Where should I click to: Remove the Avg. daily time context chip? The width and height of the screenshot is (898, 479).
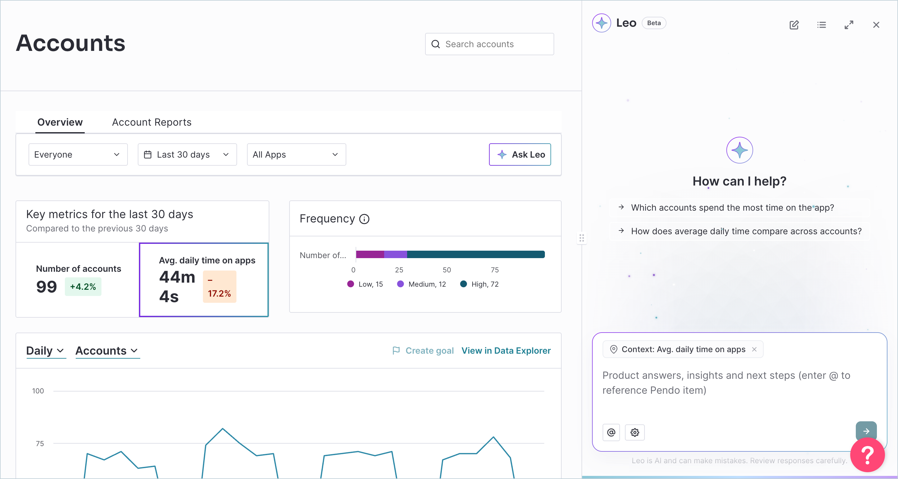(x=754, y=349)
